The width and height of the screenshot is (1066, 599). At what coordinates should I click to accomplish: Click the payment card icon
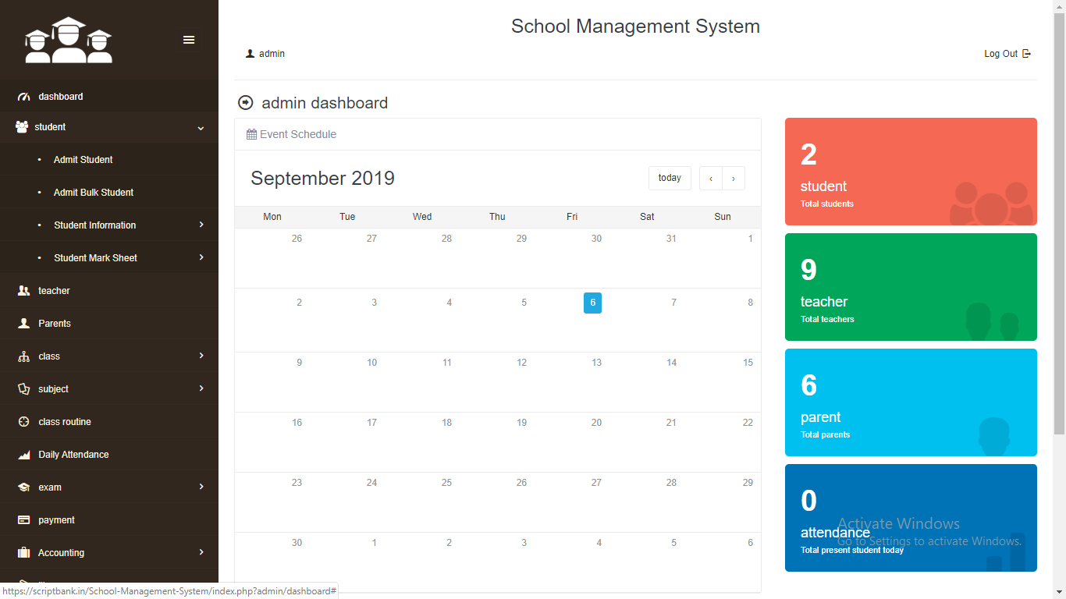point(23,520)
